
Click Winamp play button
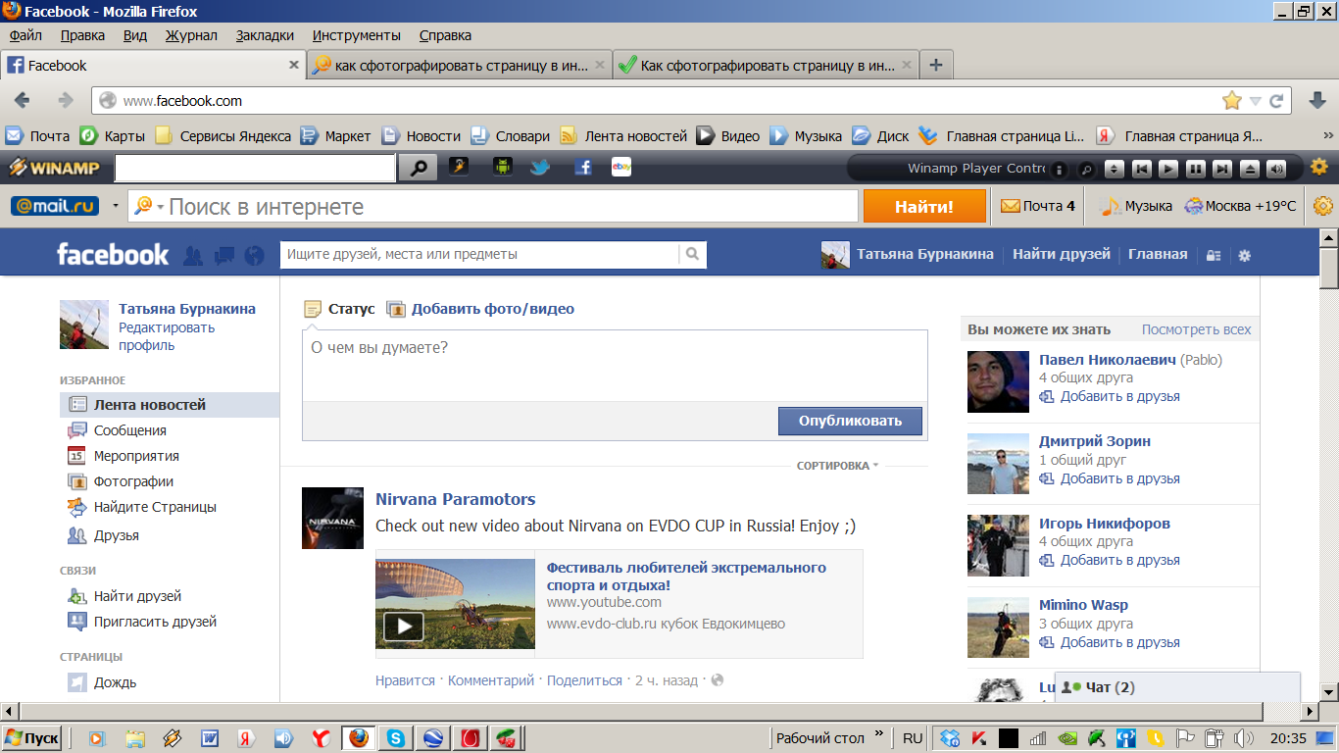1167,169
